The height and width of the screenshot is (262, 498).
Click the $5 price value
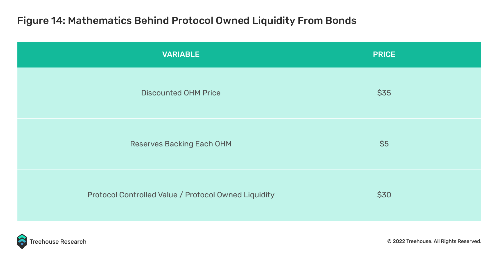coord(384,144)
